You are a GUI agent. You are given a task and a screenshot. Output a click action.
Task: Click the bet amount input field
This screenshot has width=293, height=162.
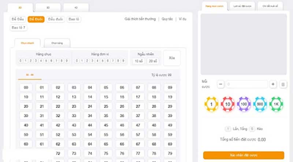pos(246,84)
